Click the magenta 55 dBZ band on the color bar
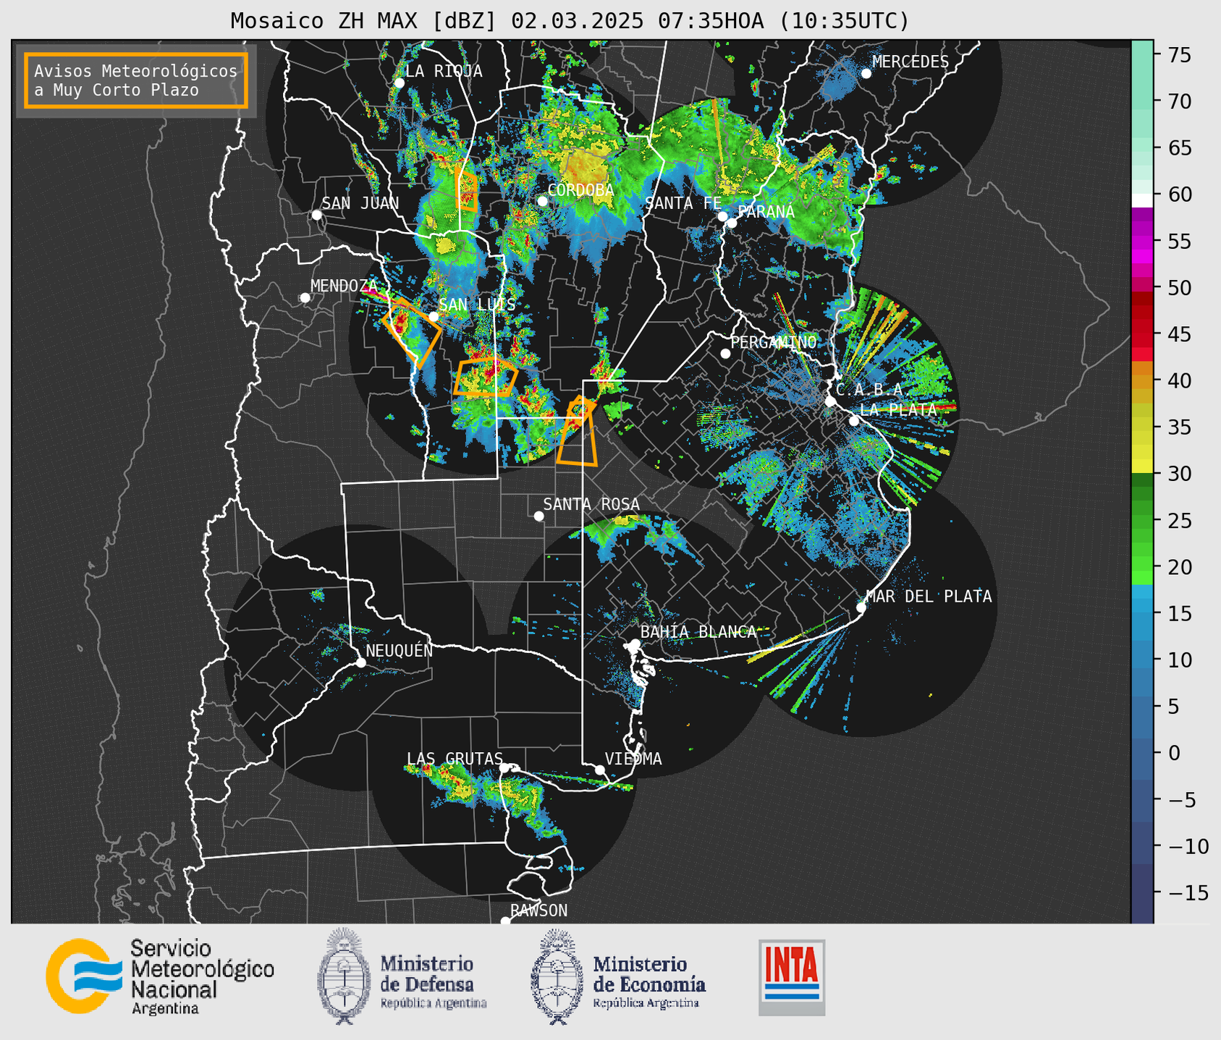Screen dimensions: 1221x1040 coord(1142,241)
